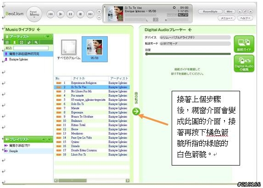The width and height of the screenshot is (263, 188).
Task: Raise volume with the plus button
Action: click(99, 11)
